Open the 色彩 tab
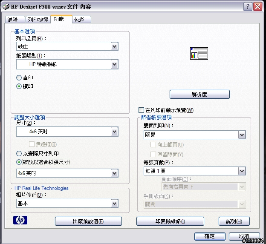The image size is (266, 244). pyautogui.click(x=81, y=20)
